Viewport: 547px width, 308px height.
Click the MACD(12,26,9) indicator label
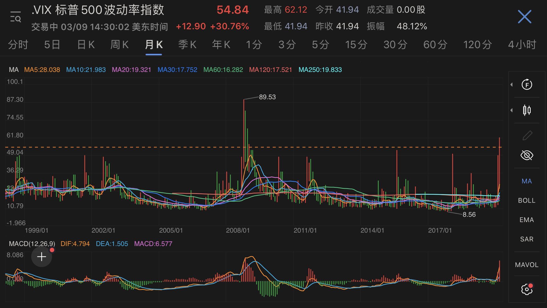click(x=32, y=244)
